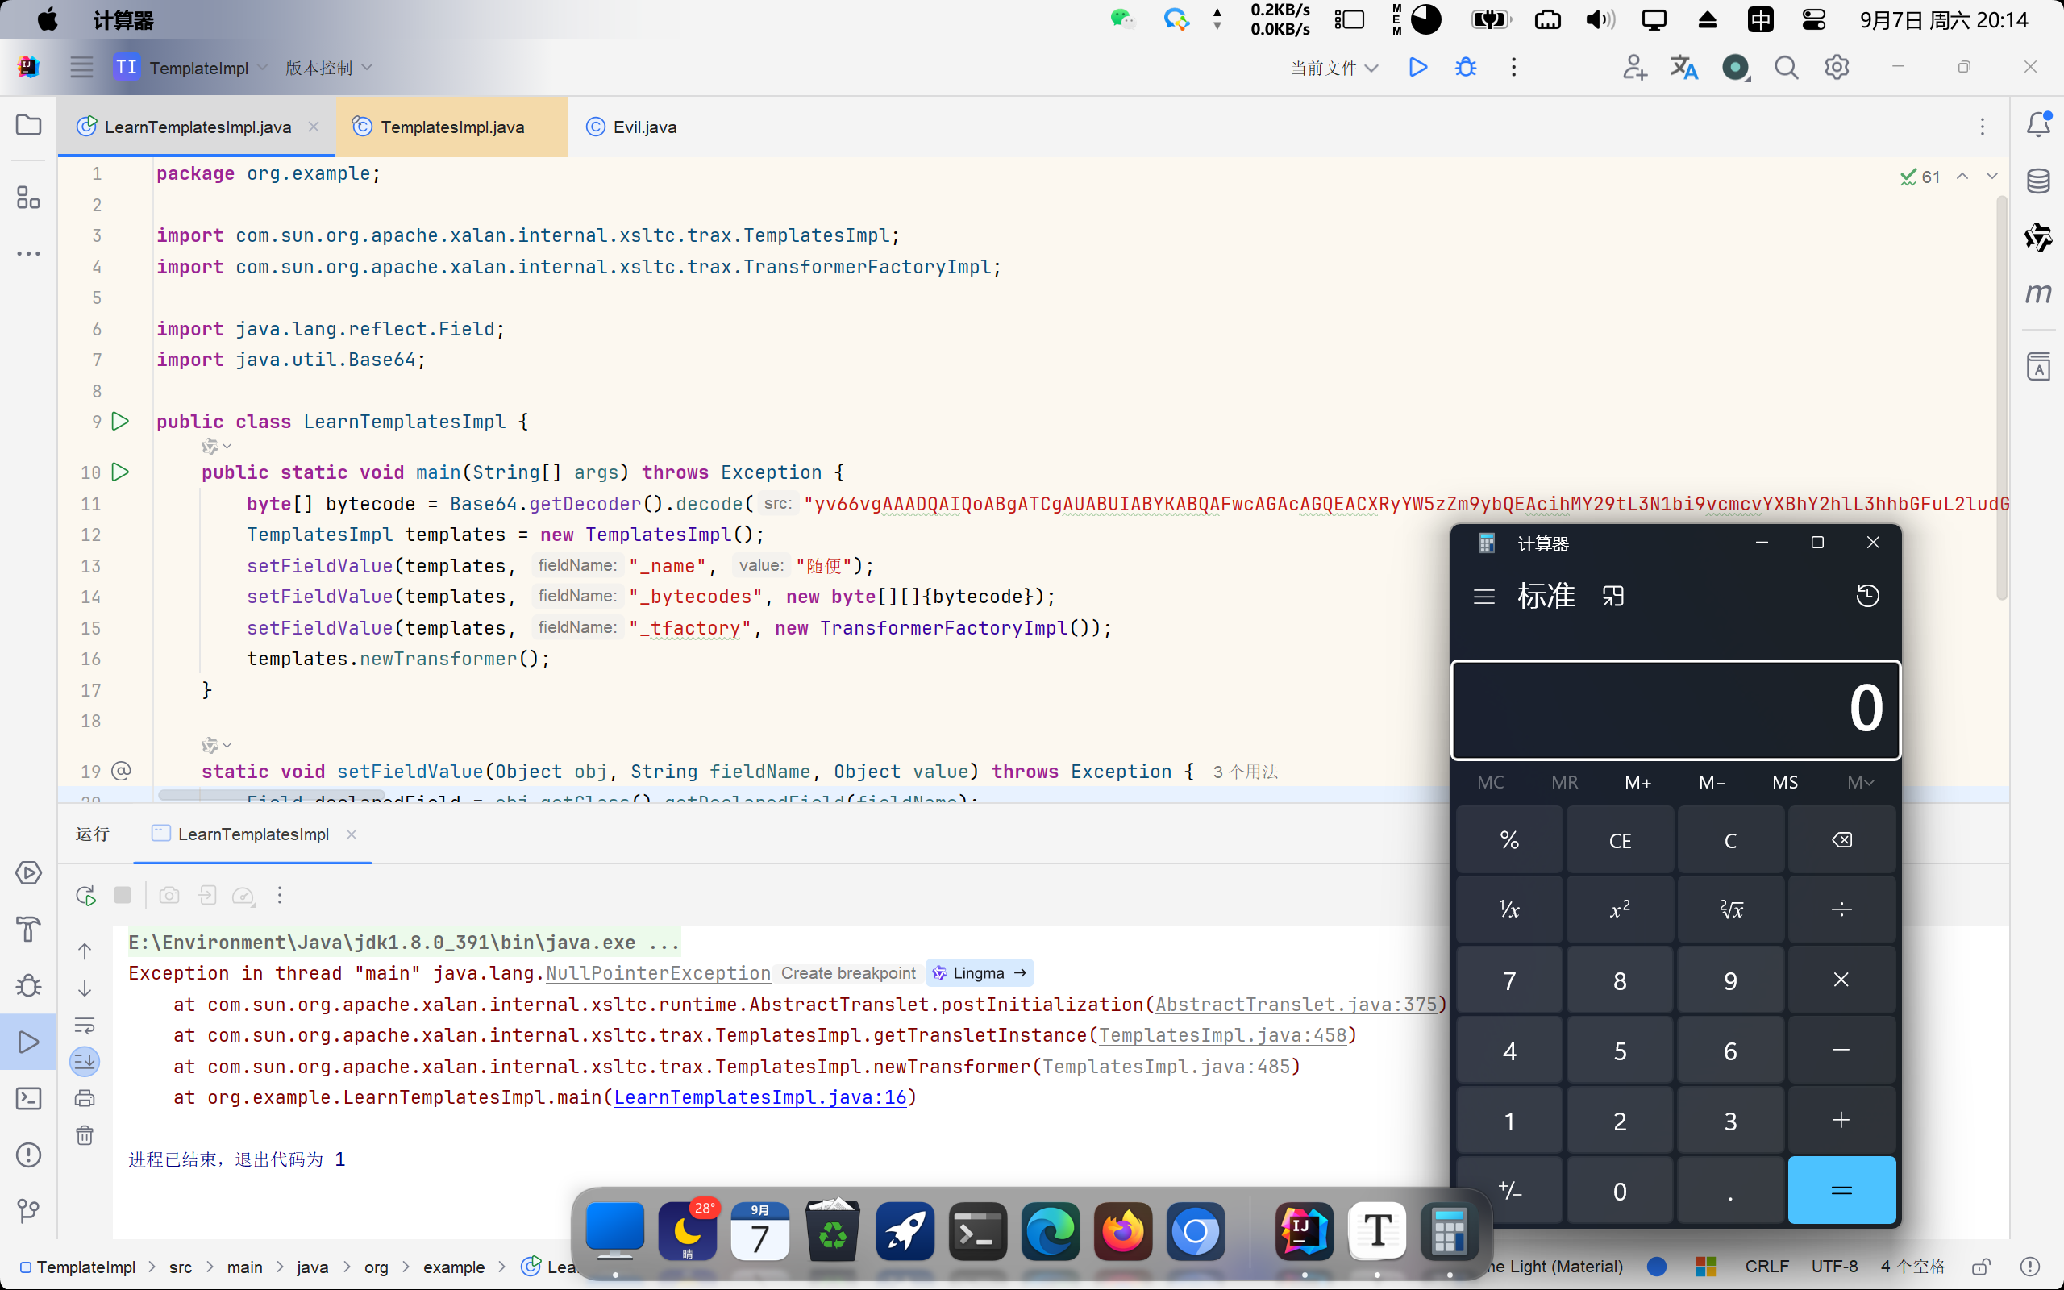Open the Search Everywhere magnifier icon
The width and height of the screenshot is (2064, 1290).
click(x=1786, y=68)
